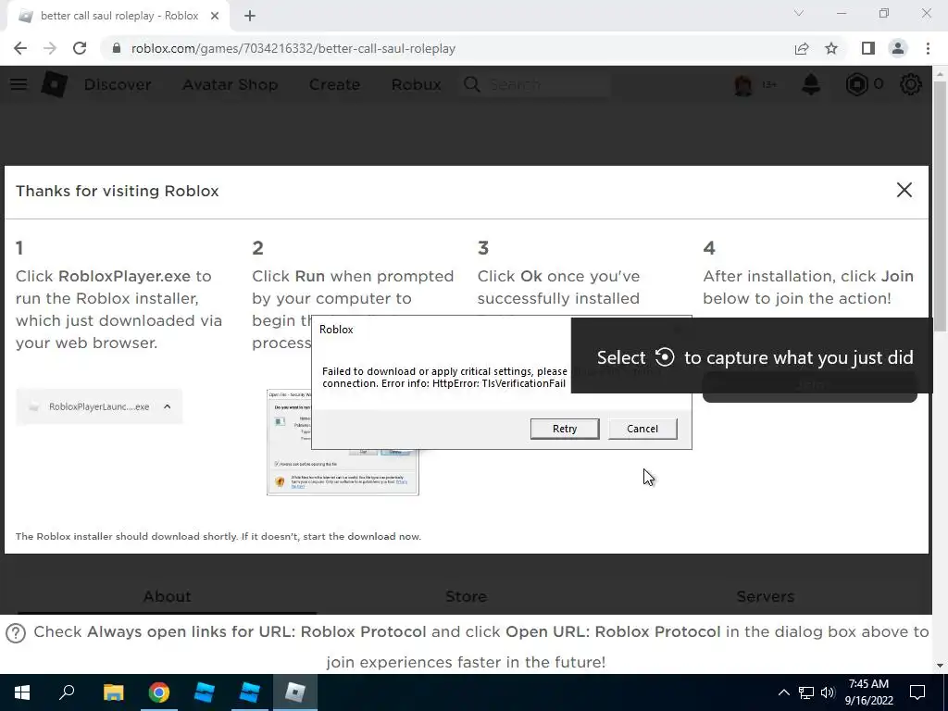Close the better call saul roleplay tab
Viewport: 948px width, 711px height.
point(215,16)
